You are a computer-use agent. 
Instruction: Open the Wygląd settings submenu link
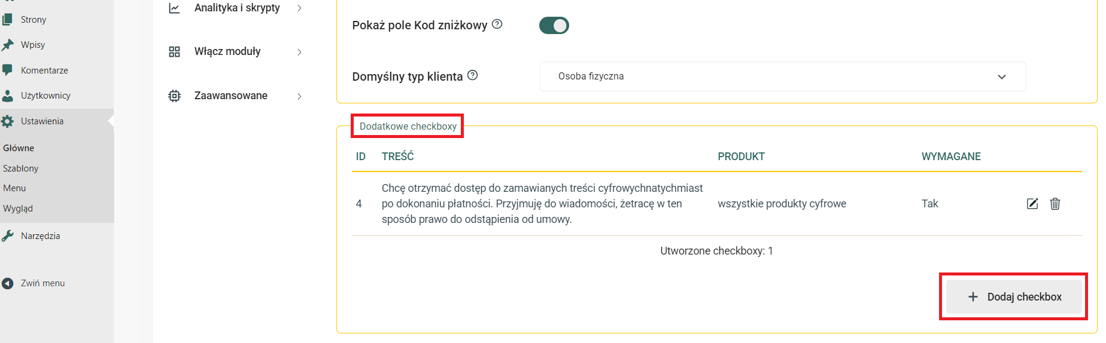point(18,209)
